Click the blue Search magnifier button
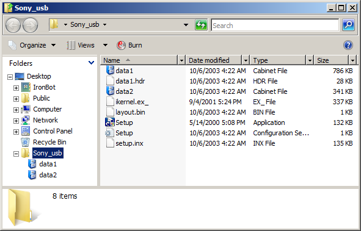 (348, 25)
